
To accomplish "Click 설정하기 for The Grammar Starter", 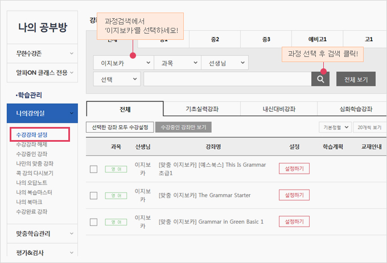I will point(294,195).
